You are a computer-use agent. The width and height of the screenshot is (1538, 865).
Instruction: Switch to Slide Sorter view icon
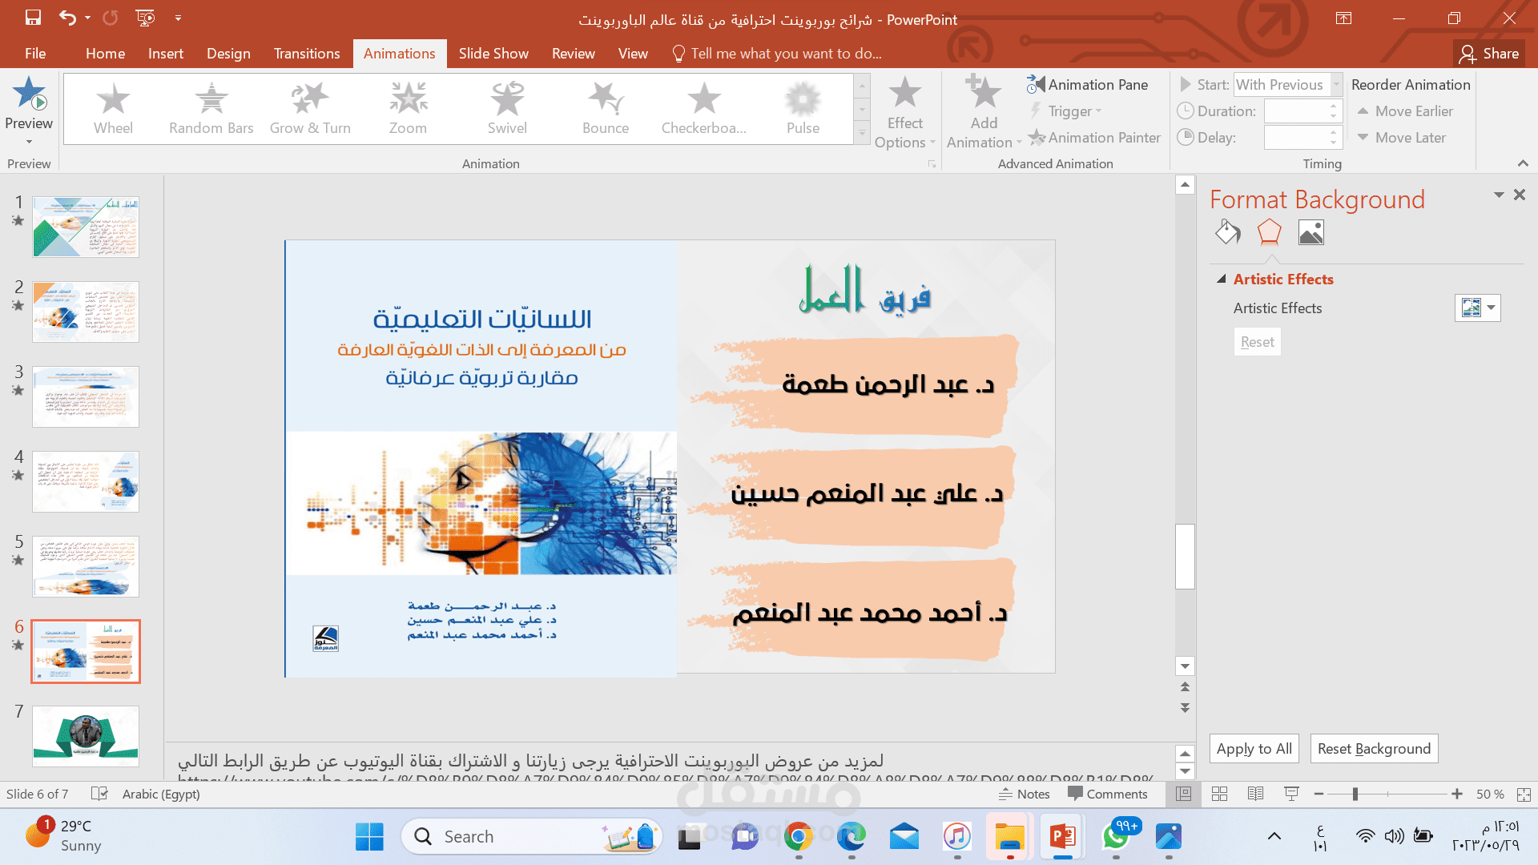[x=1219, y=794]
